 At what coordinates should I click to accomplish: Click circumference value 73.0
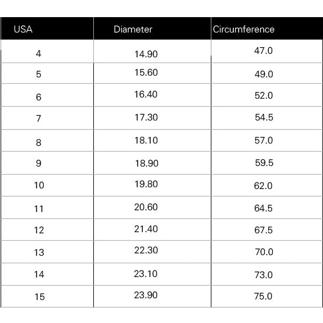264,275
